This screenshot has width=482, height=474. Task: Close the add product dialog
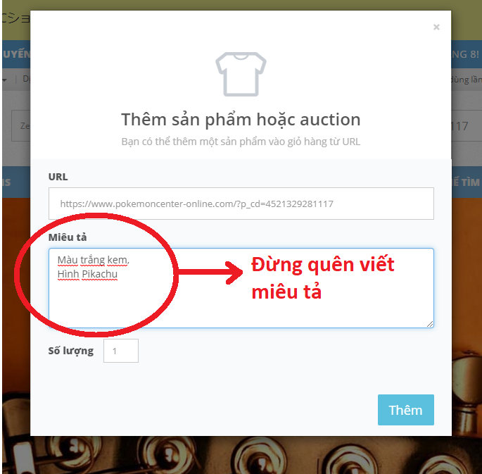coord(436,27)
